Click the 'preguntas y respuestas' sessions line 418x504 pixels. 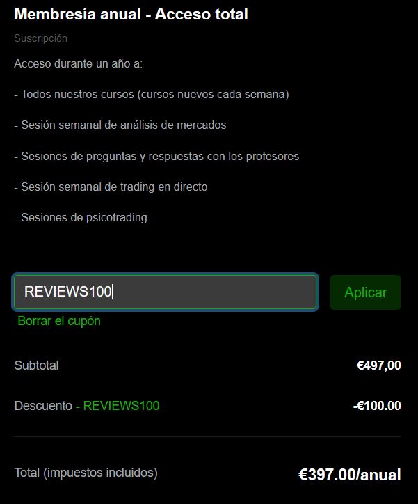(x=156, y=156)
